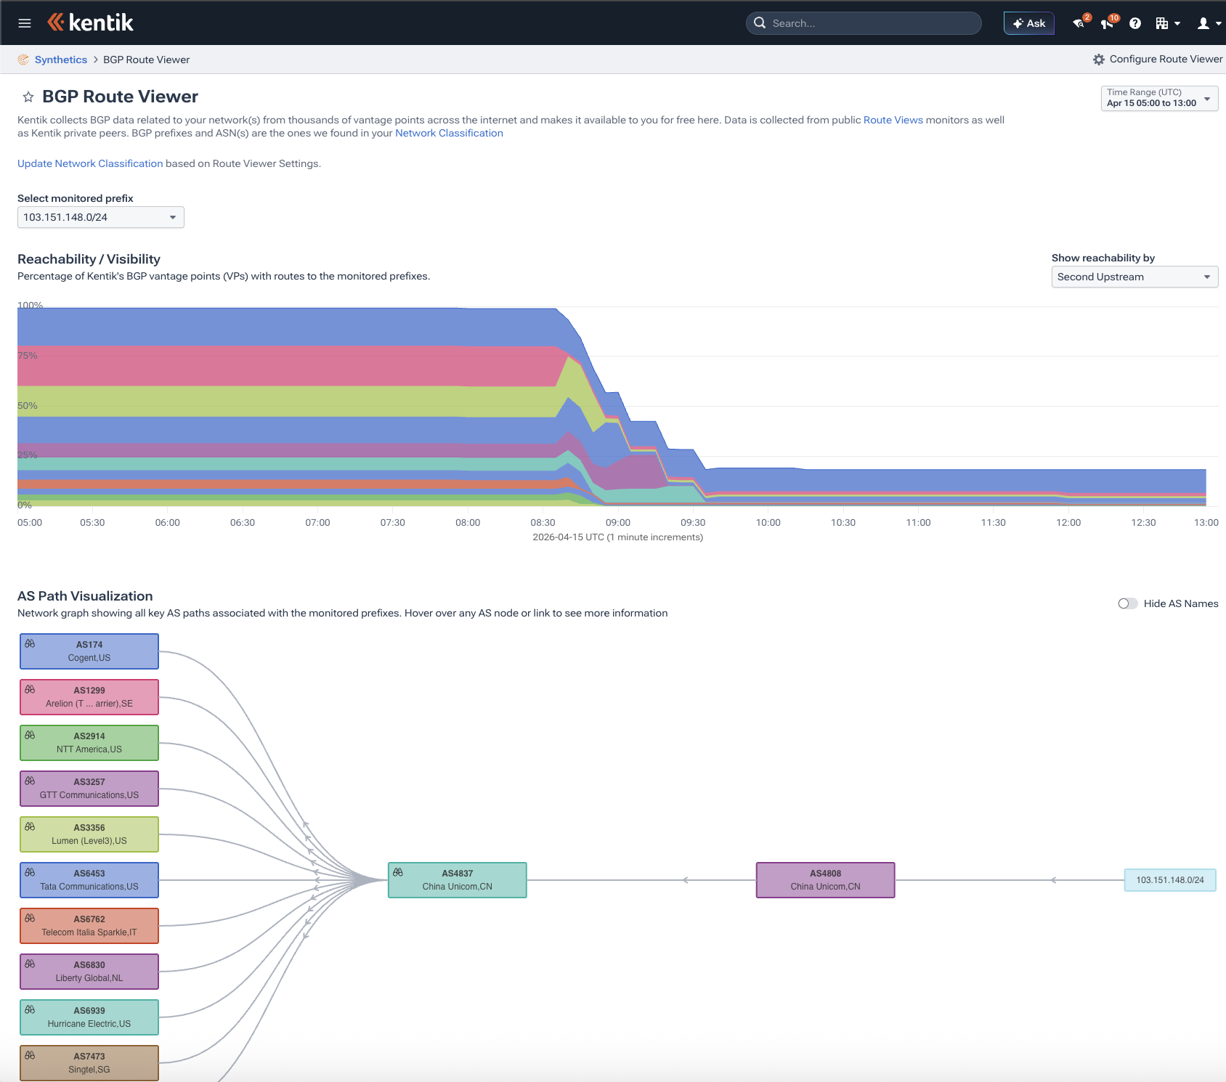Open the Show reachability by Second Upstream dropdown
The image size is (1226, 1082).
[x=1134, y=277]
